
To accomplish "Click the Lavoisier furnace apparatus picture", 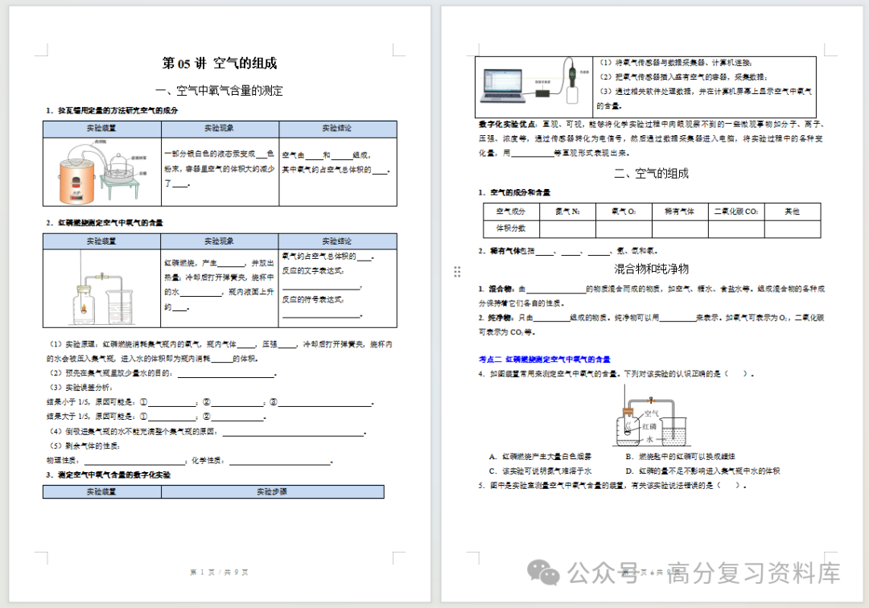I will coord(102,171).
